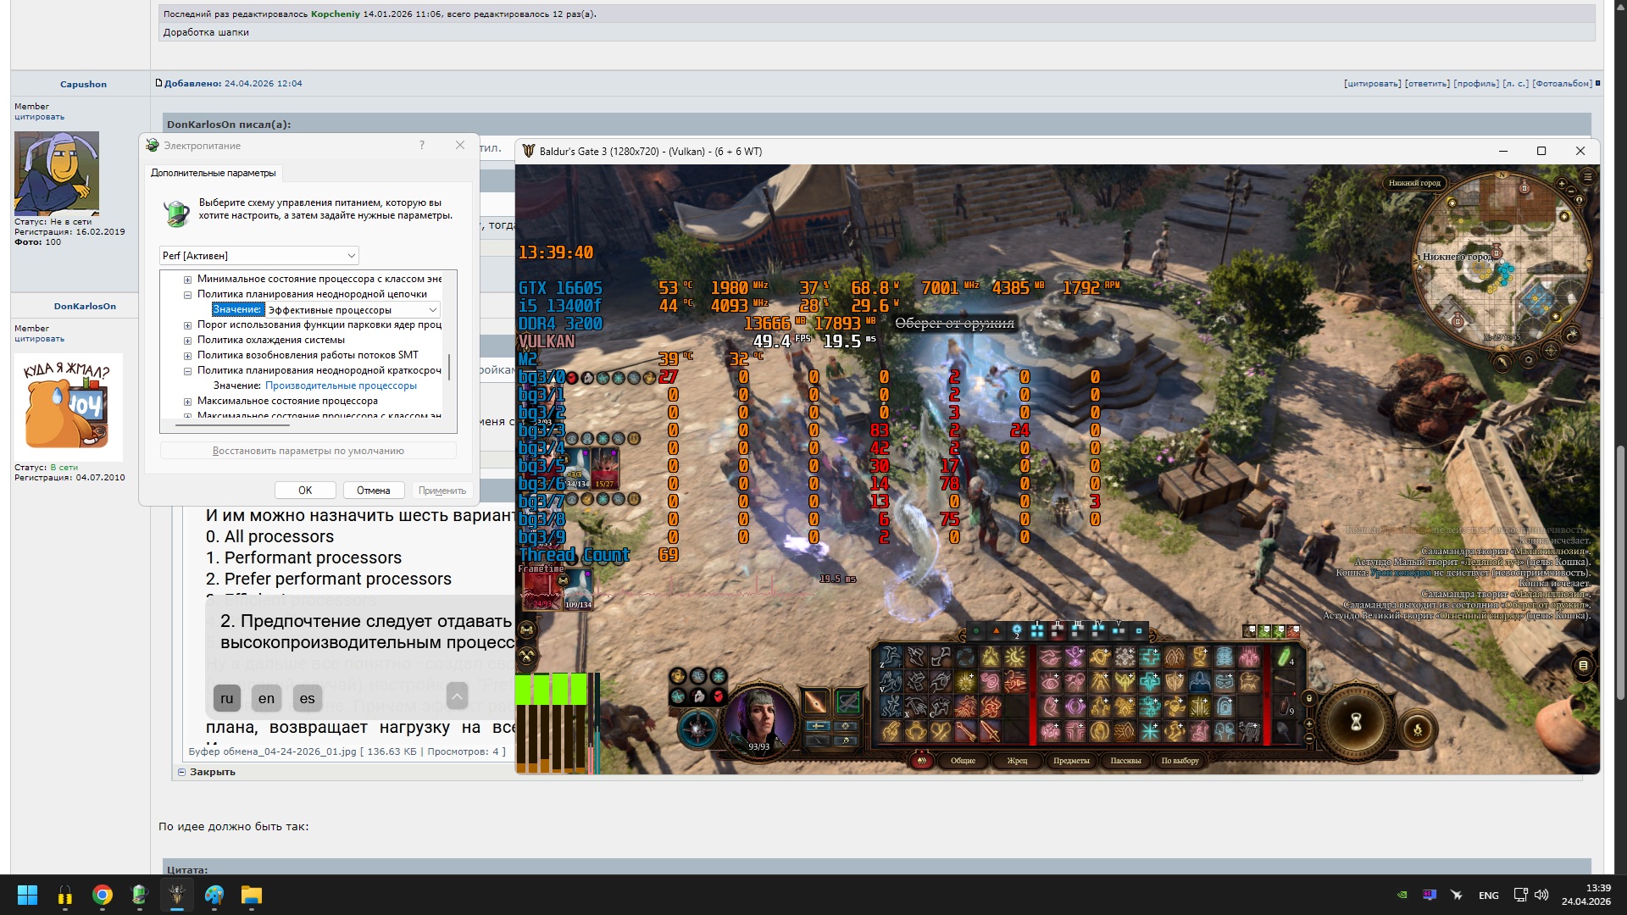Switch to Жрец hotbar tab
The image size is (1627, 915).
[1017, 761]
